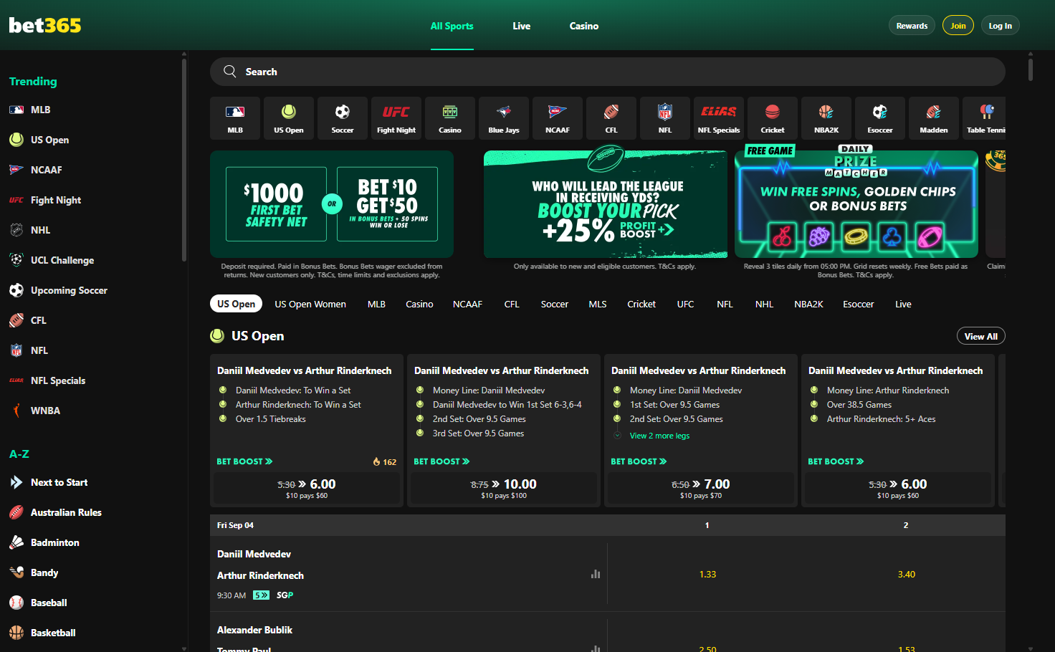Click the Join button
The height and width of the screenshot is (652, 1055).
click(x=958, y=26)
